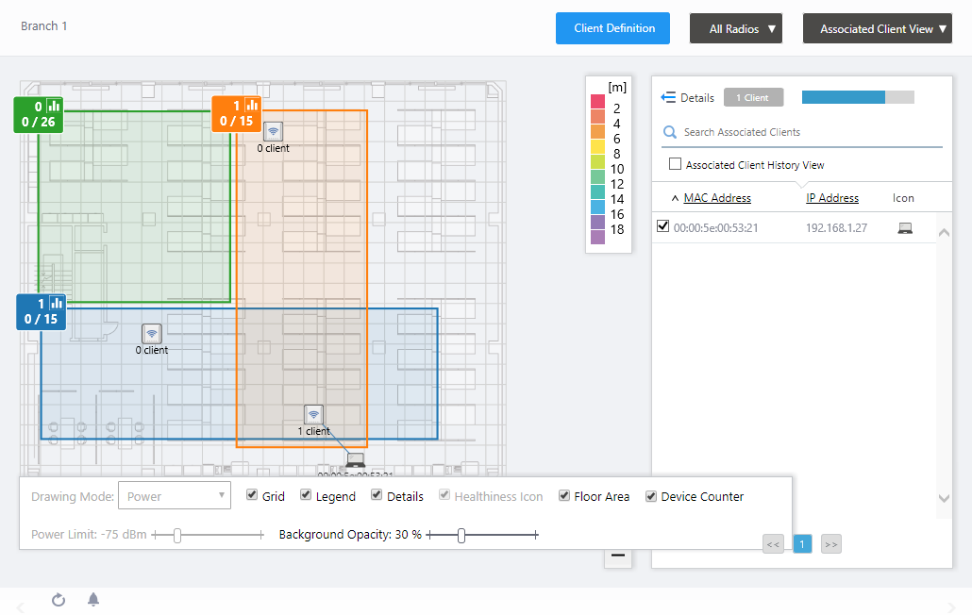Click the Details back arrow icon
The width and height of the screenshot is (972, 615).
(x=668, y=98)
